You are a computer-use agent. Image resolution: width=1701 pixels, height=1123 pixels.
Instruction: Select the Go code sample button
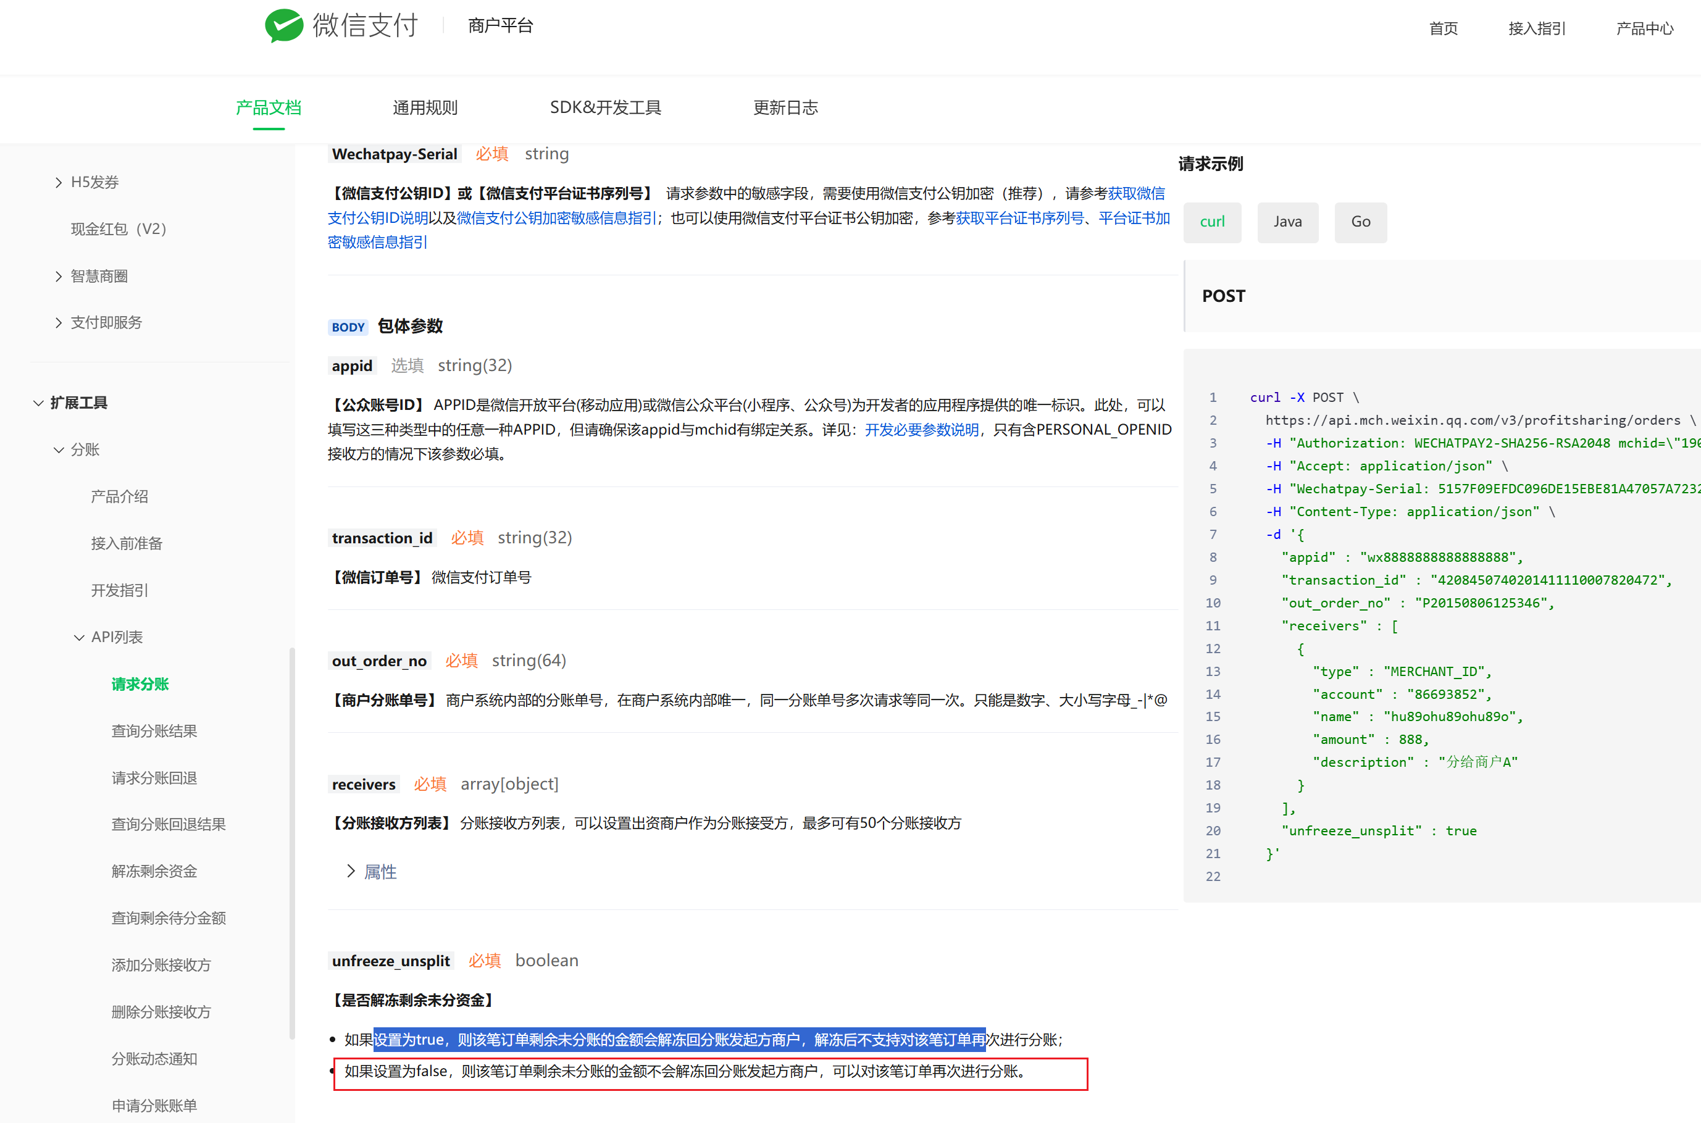pos(1360,222)
